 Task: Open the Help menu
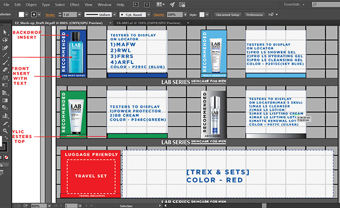121,4
